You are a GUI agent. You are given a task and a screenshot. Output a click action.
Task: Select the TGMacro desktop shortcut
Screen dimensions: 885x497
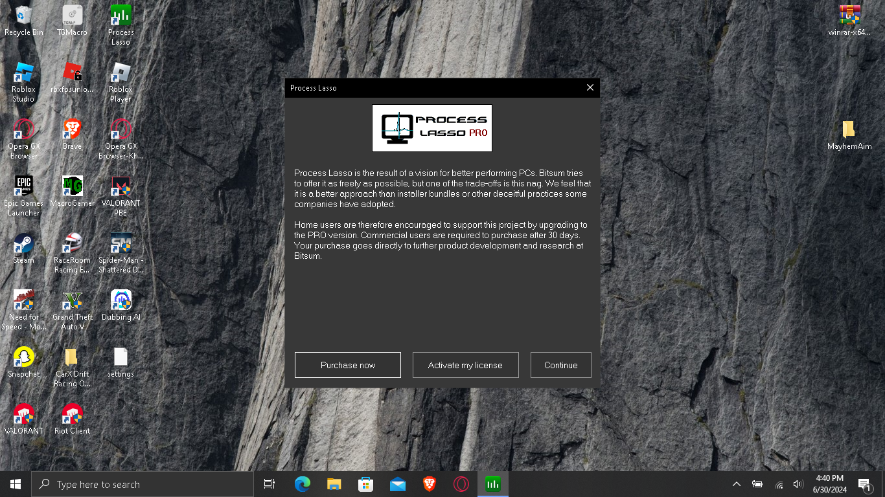click(x=72, y=21)
